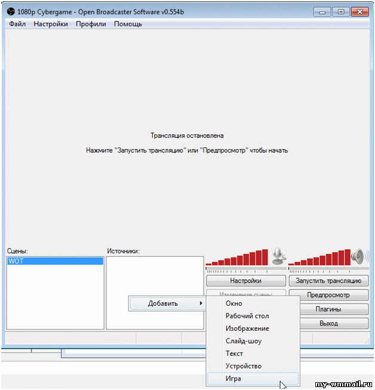Choose Слайд-шоу source option
Viewport: 375px width, 390px height.
point(253,341)
